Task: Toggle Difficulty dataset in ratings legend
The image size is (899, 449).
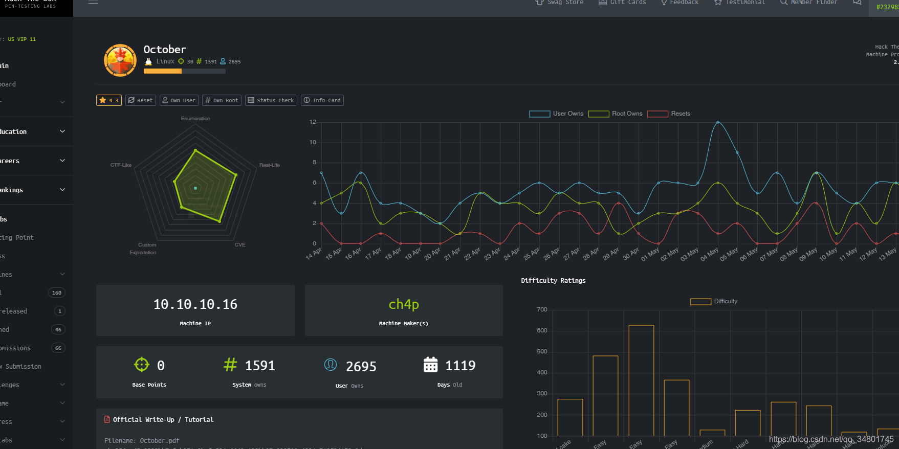Action: pos(714,301)
